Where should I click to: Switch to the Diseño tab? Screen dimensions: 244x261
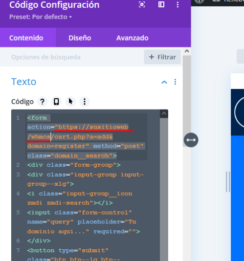[80, 38]
